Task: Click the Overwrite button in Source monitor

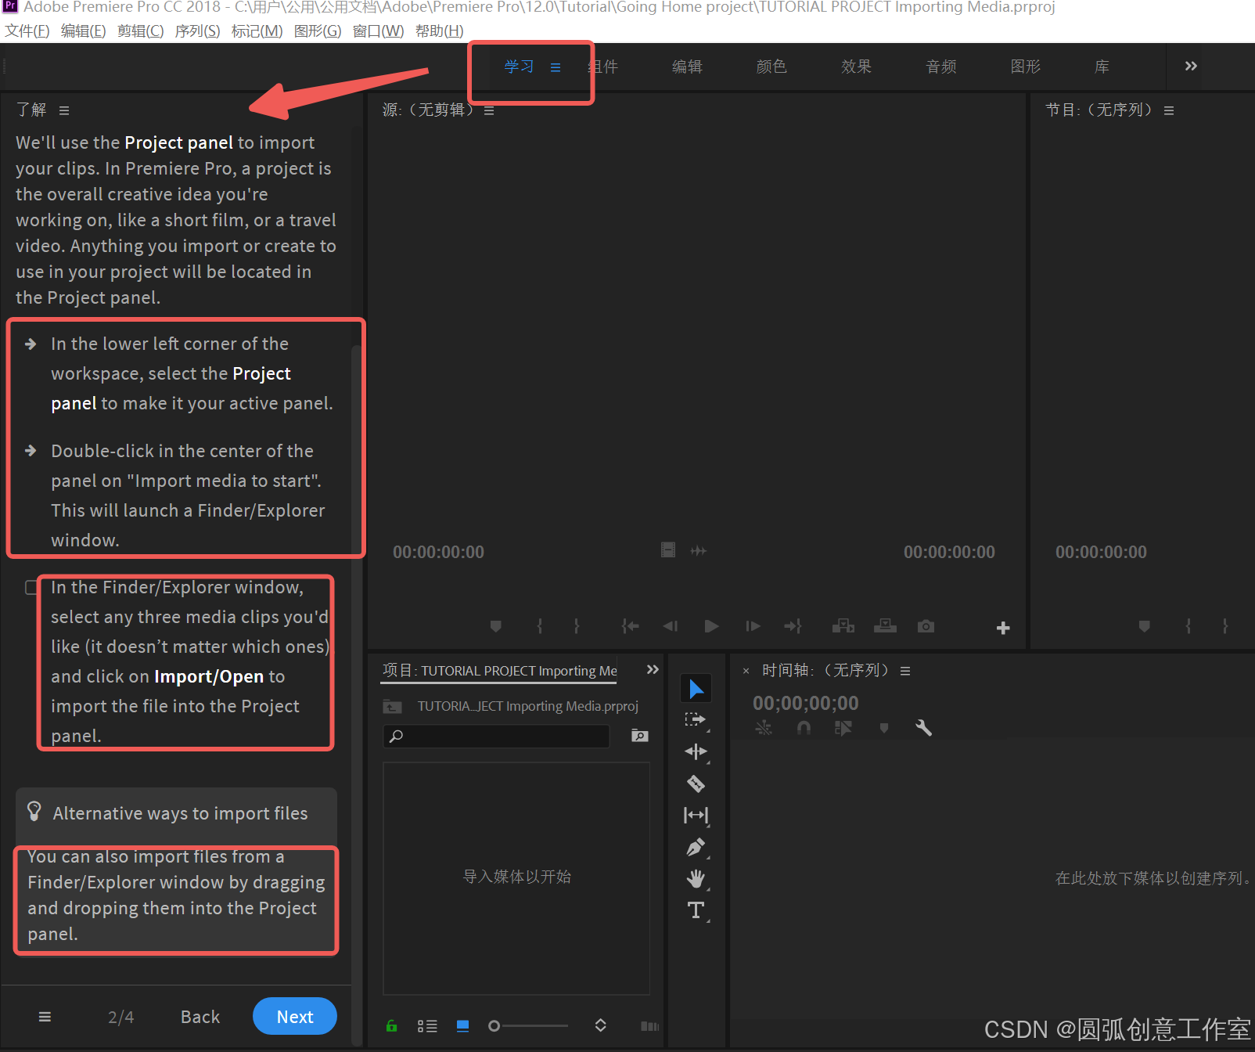Action: point(885,625)
